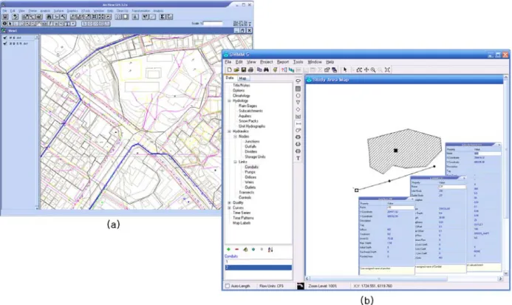Open the Project menu in SWMM 5

[267, 62]
